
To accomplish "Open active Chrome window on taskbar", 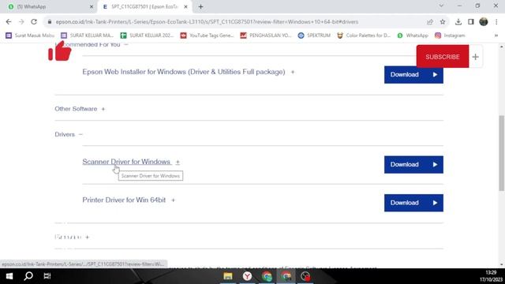I will point(286,276).
